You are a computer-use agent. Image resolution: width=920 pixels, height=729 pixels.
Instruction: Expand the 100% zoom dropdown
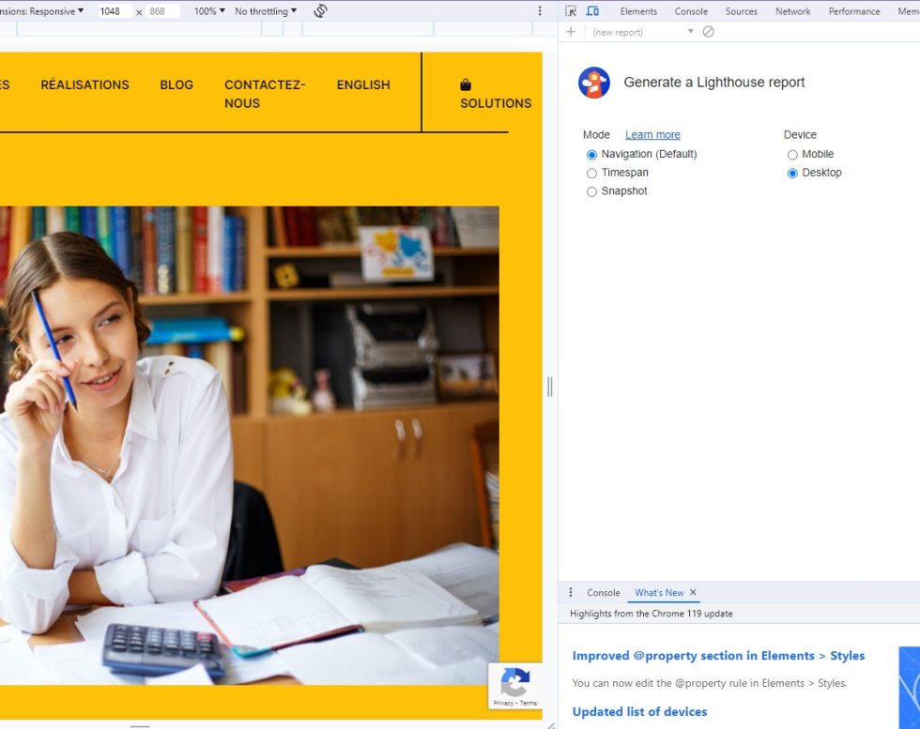pyautogui.click(x=209, y=11)
